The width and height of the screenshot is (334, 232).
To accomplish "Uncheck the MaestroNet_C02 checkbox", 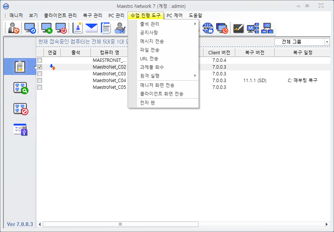I will coord(40,67).
